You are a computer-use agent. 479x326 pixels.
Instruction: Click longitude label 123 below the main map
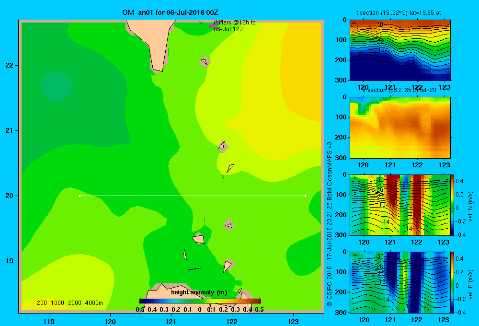293,321
